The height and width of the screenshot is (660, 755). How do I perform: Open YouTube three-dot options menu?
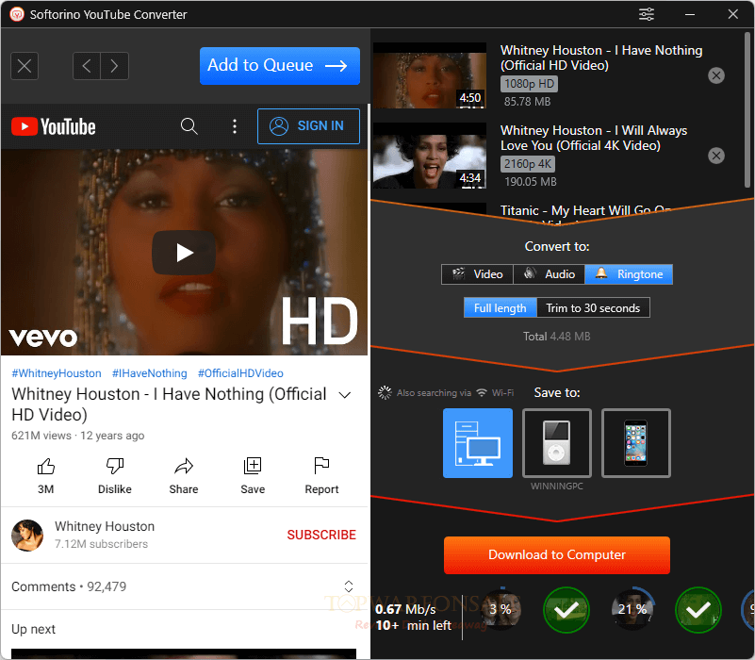pyautogui.click(x=235, y=126)
